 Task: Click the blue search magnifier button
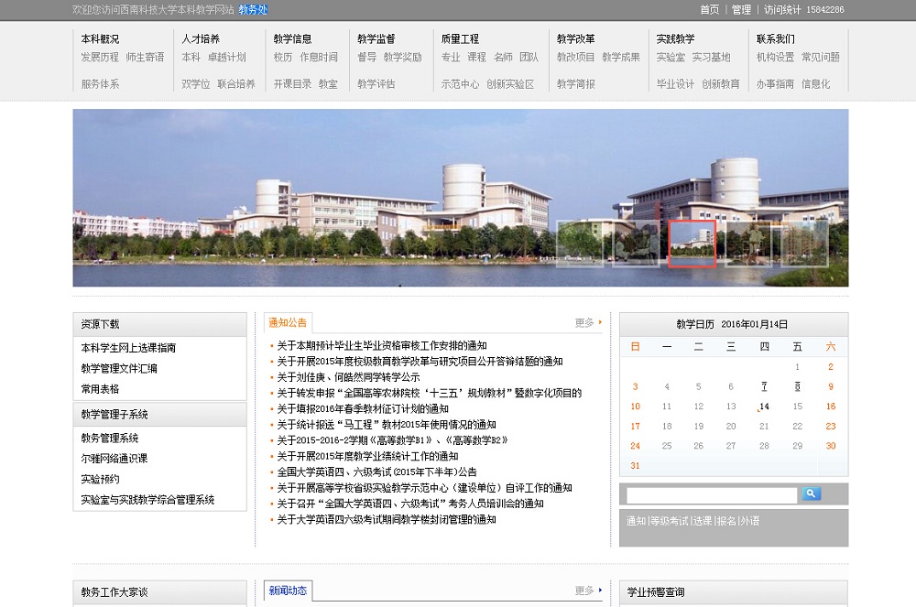pyautogui.click(x=811, y=494)
